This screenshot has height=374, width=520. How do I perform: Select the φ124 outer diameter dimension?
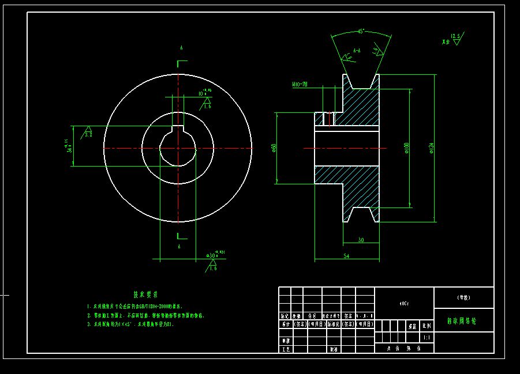431,148
